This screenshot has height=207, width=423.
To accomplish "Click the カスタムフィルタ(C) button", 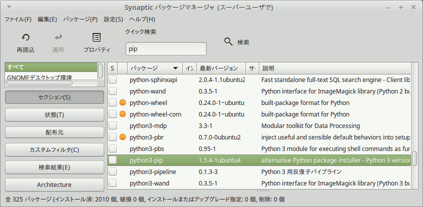I will point(54,150).
